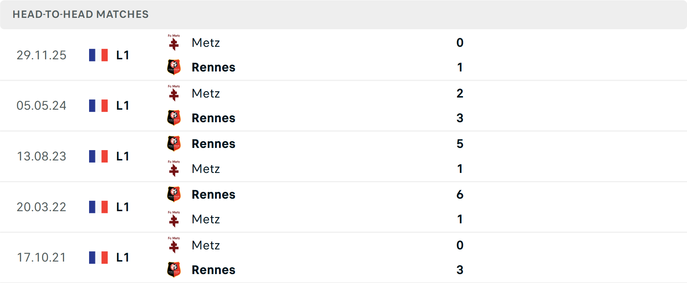The height and width of the screenshot is (283, 687).
Task: Click Metz team name in the 05.05.24 match
Action: (206, 93)
